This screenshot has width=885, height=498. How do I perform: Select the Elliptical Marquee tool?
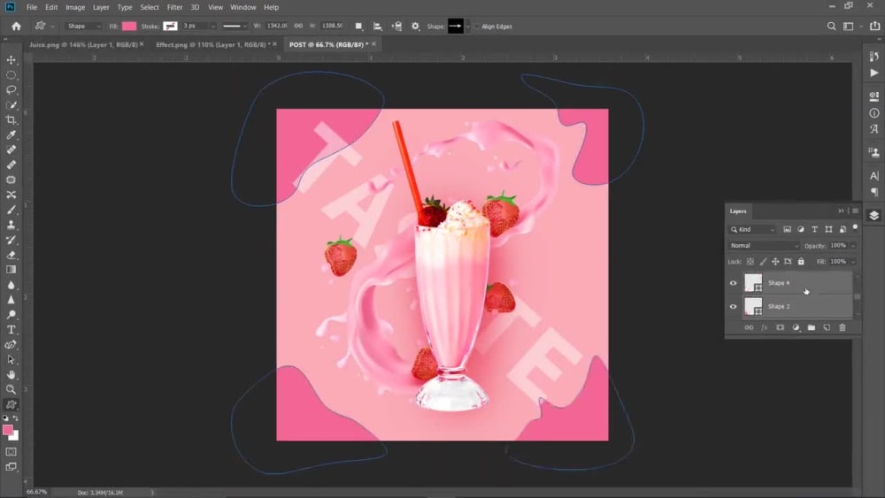11,75
